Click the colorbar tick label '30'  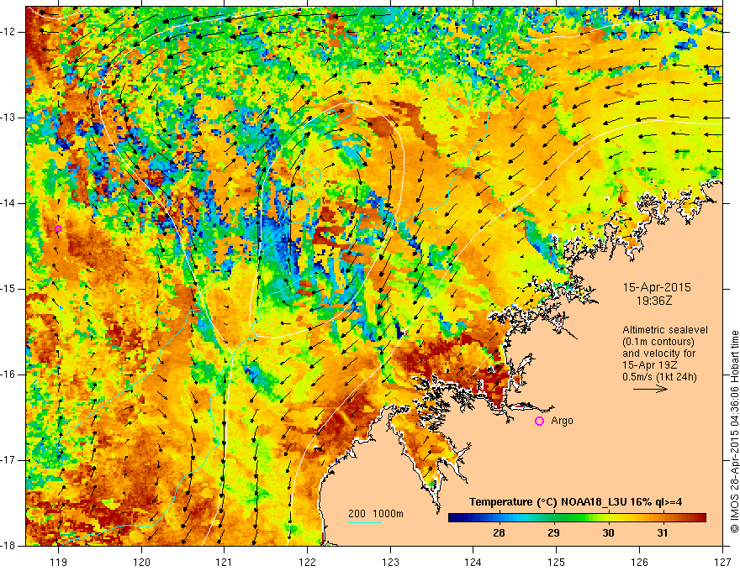coord(608,533)
